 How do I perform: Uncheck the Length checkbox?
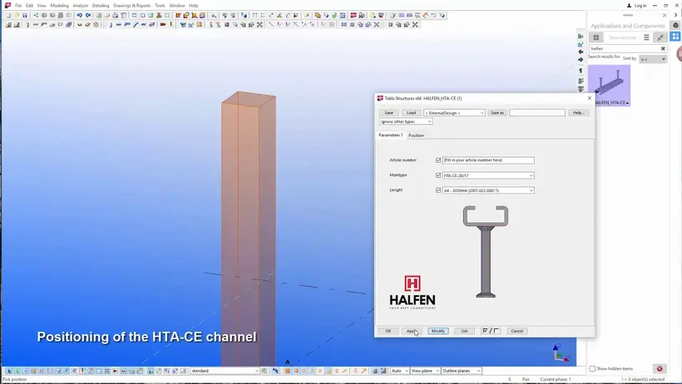438,190
